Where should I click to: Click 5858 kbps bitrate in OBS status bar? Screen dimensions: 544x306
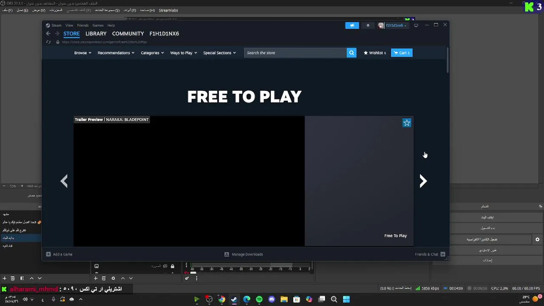click(427, 289)
